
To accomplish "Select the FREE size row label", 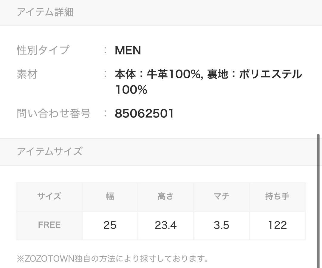I will pos(49,225).
